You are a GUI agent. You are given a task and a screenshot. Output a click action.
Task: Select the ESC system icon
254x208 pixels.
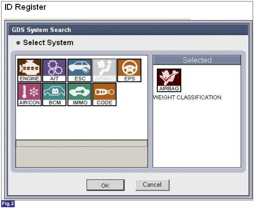pyautogui.click(x=79, y=70)
